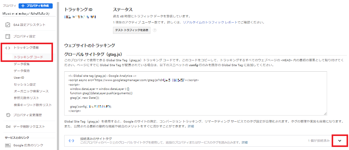Click the プロパティ設定 layout icon
The height and width of the screenshot is (150, 349).
click(x=8, y=36)
